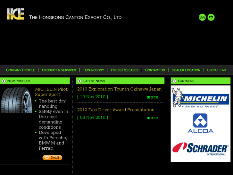Click the [ 03 Nov 2010 ] date
This screenshot has width=233, height=175.
pyautogui.click(x=93, y=118)
